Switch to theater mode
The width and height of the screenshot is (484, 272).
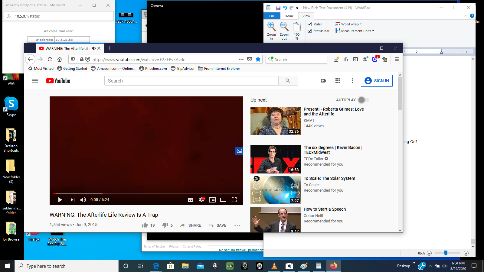pyautogui.click(x=223, y=200)
